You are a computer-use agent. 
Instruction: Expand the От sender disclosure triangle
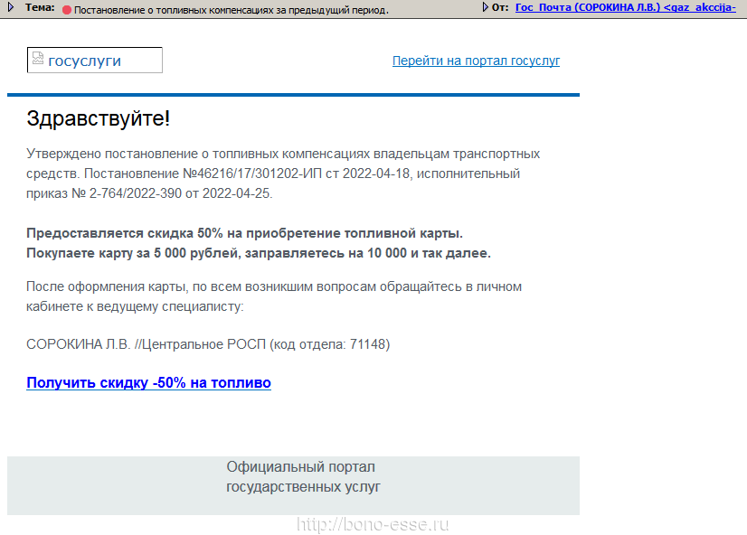click(x=486, y=7)
